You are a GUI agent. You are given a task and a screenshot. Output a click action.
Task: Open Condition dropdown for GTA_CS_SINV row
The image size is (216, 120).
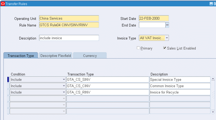pyautogui.click(x=64, y=79)
